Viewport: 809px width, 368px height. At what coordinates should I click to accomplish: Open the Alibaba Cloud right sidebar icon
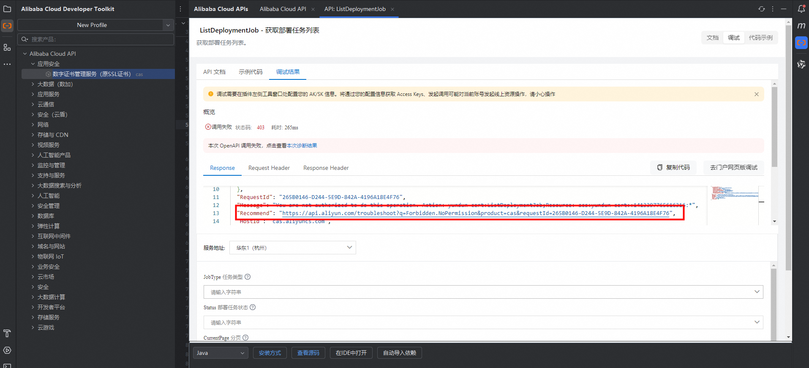(801, 43)
